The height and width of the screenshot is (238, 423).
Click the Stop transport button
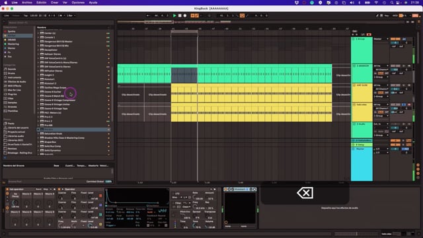[180, 16]
